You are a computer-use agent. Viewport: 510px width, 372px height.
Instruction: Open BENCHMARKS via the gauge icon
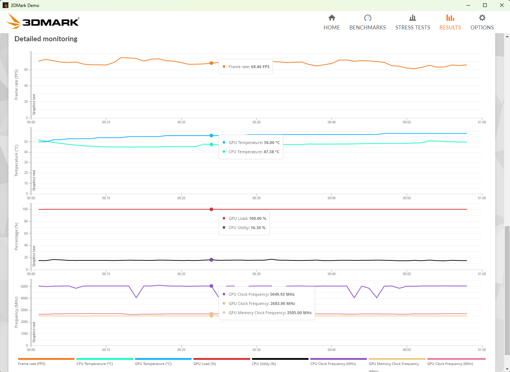[368, 18]
